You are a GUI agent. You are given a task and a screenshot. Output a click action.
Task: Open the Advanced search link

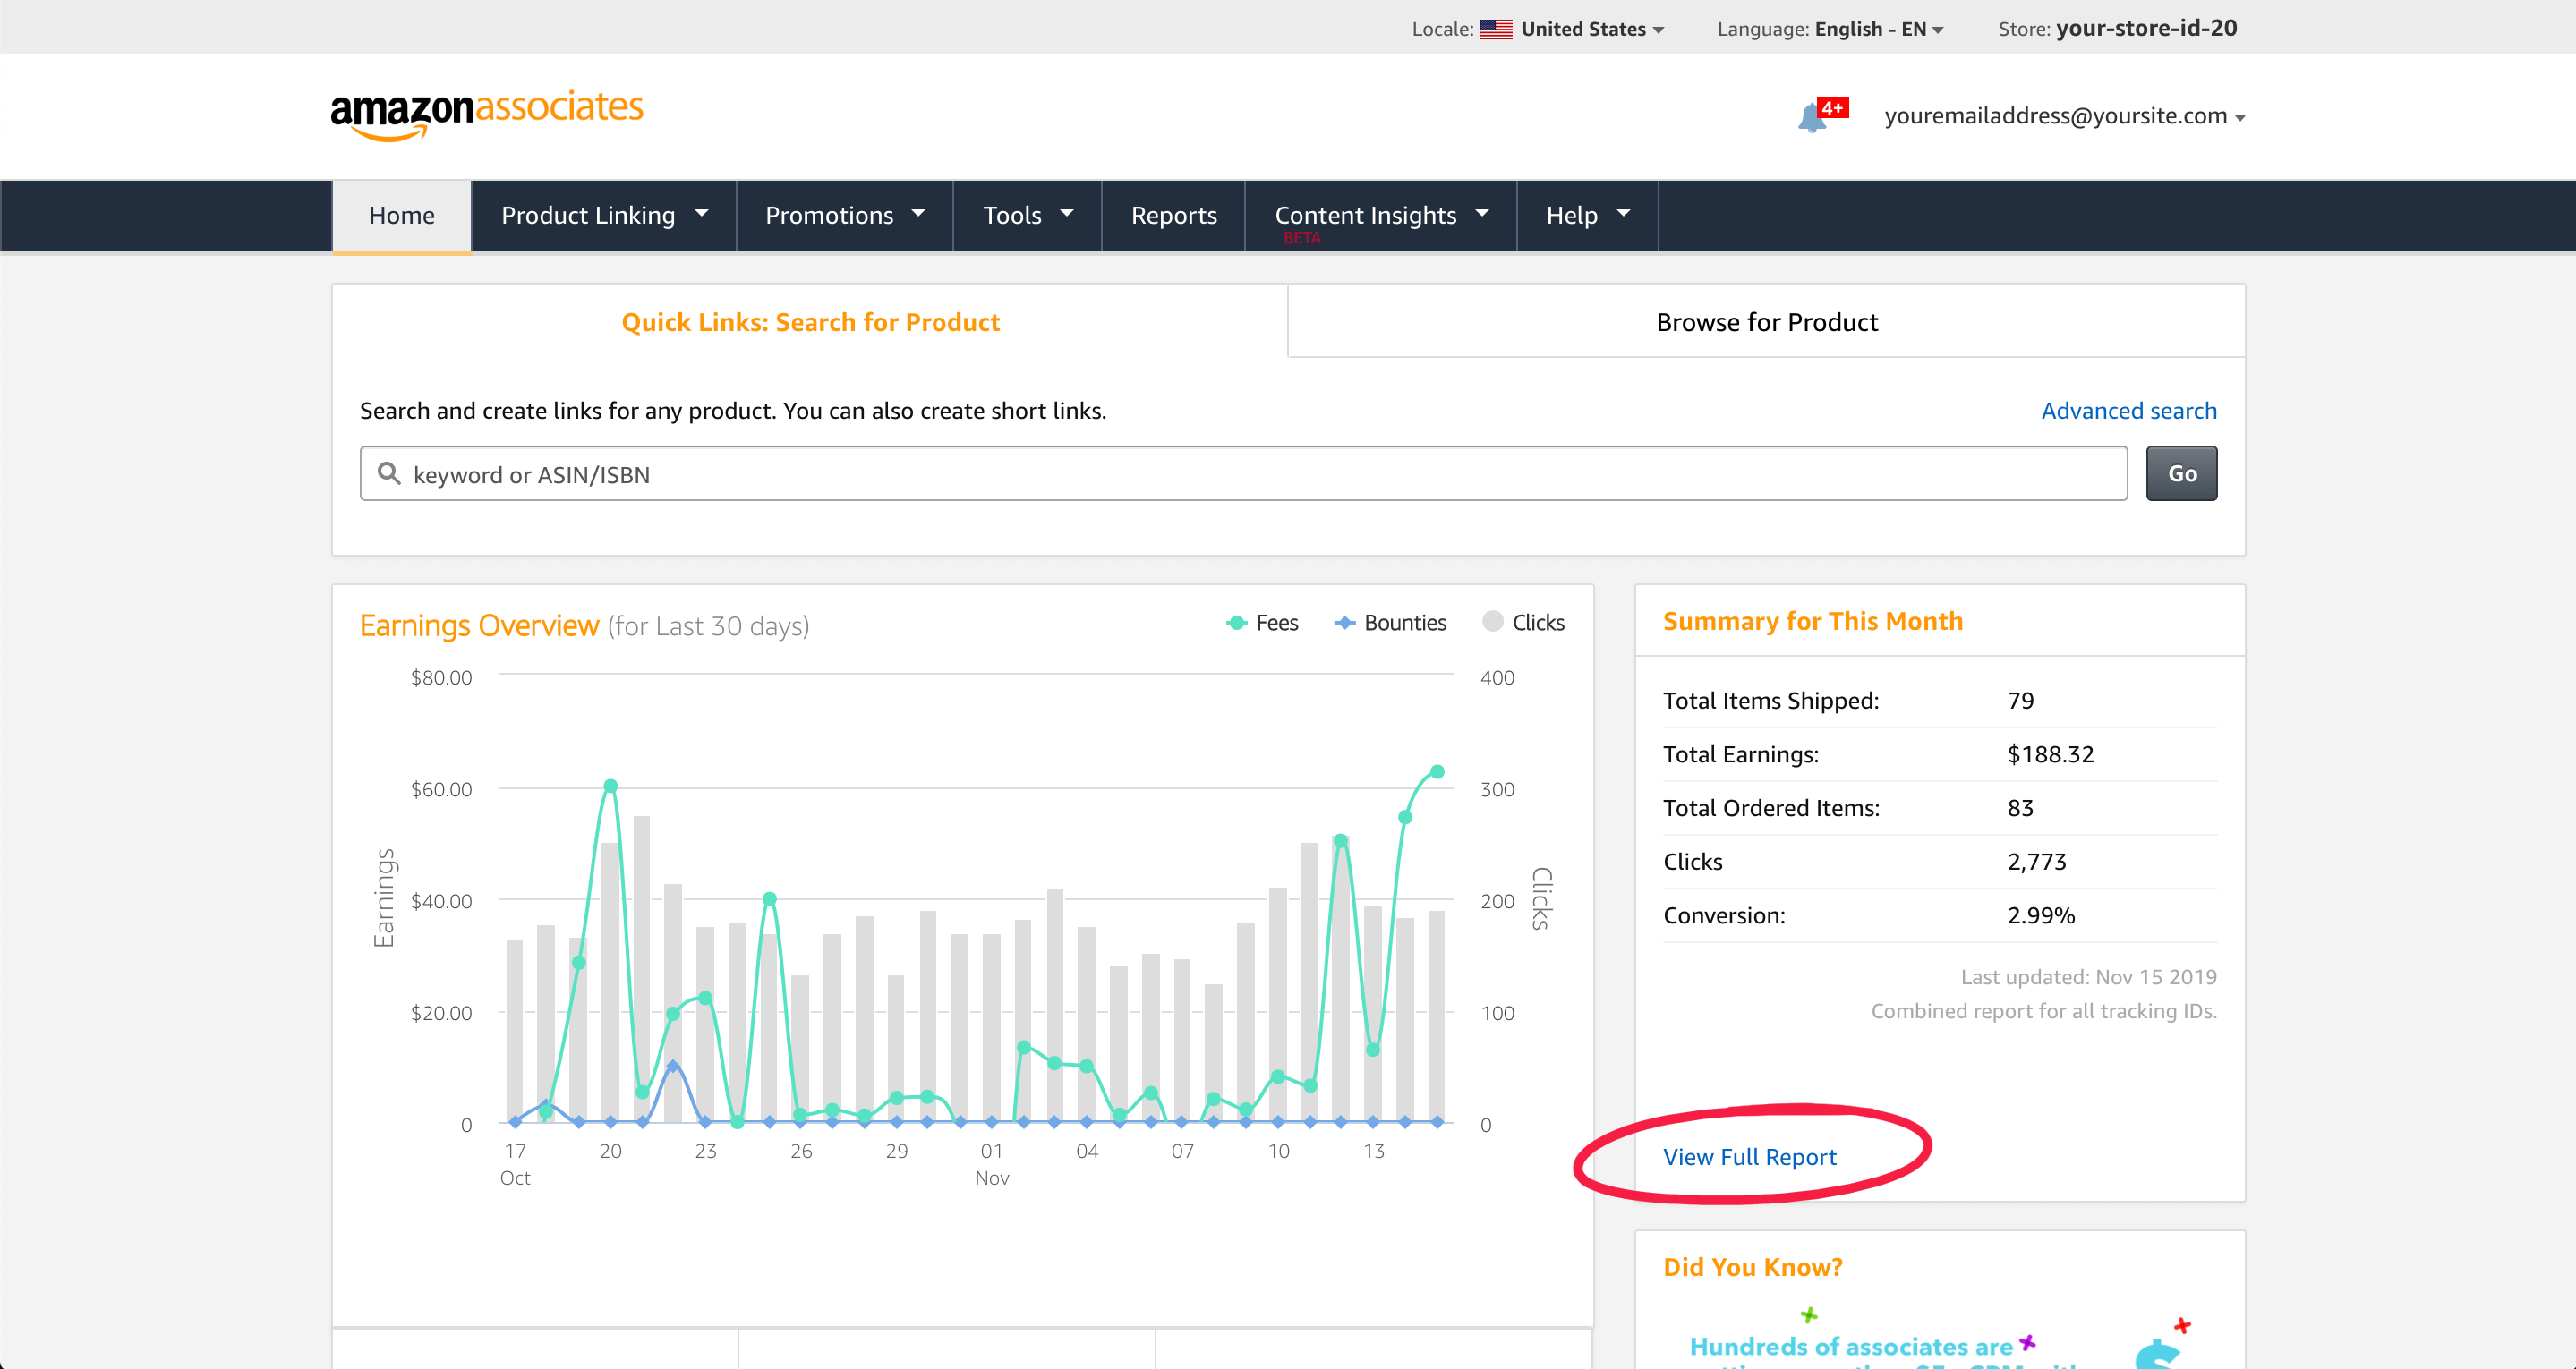[2129, 411]
